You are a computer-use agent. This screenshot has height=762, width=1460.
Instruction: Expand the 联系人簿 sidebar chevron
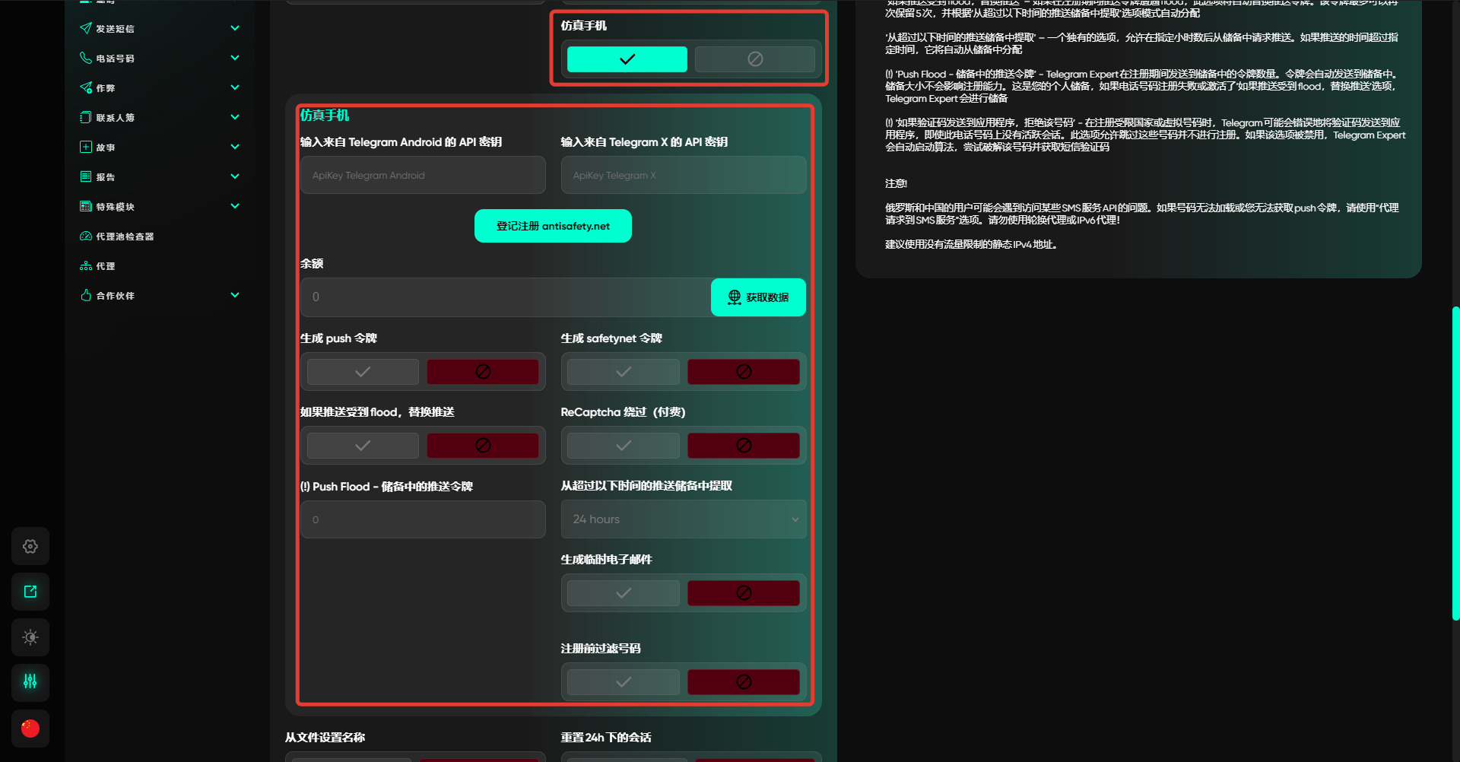pyautogui.click(x=235, y=117)
